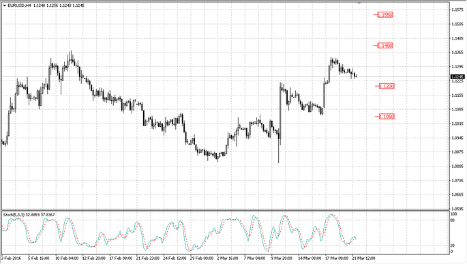Open the EURUSD,H4 chart dropdown arrow
467x264 pixels.
pos(5,5)
